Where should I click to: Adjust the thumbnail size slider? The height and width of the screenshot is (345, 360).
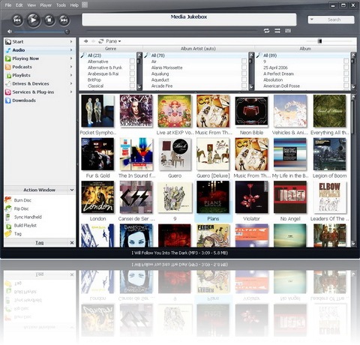[328, 41]
